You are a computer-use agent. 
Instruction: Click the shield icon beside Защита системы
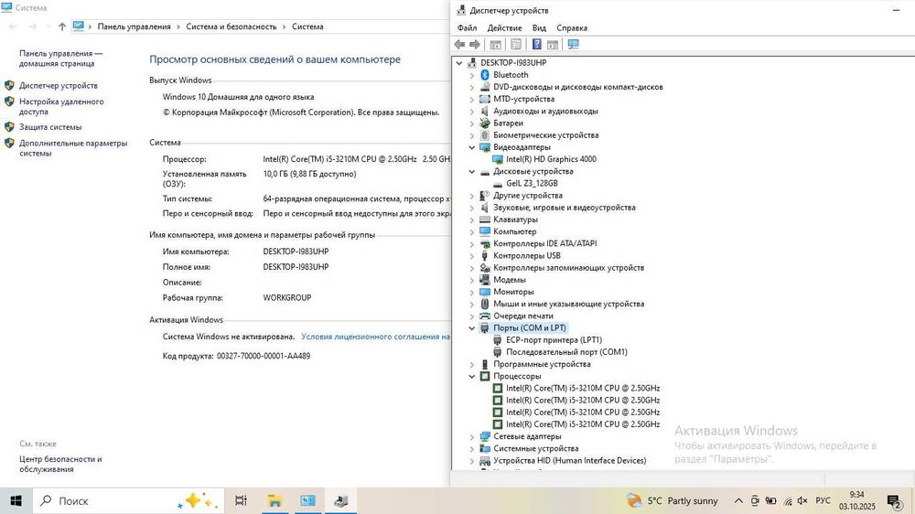tap(9, 126)
